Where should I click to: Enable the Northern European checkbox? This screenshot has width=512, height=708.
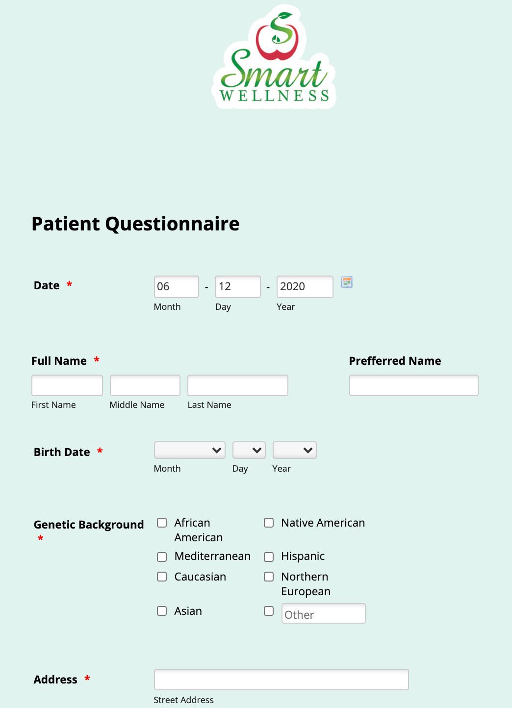(269, 577)
